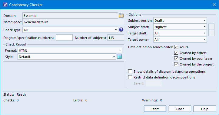Enable Show details of diagram balancing operations
Screen dimensions: 219x115
(130, 72)
